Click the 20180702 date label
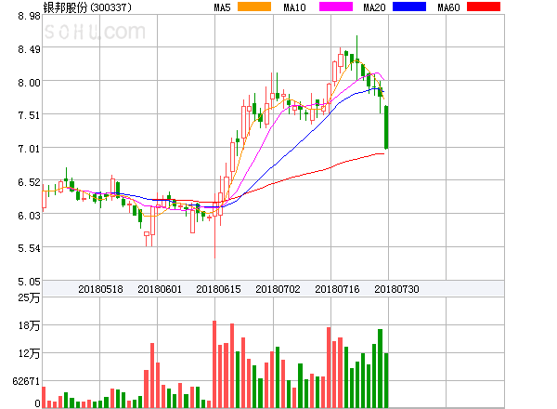Image resolution: width=557 pixels, height=409 pixels. 278,289
